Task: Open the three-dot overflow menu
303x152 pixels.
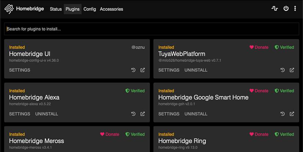Action: click(295, 8)
